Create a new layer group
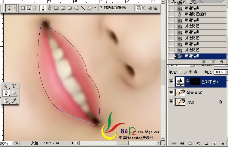This screenshot has width=228, height=147. [x=206, y=143]
